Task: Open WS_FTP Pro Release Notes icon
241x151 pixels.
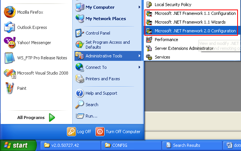Action: 10,58
